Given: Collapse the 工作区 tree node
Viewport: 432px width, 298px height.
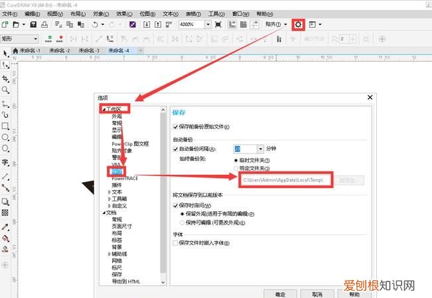Looking at the screenshot, I should (x=104, y=109).
